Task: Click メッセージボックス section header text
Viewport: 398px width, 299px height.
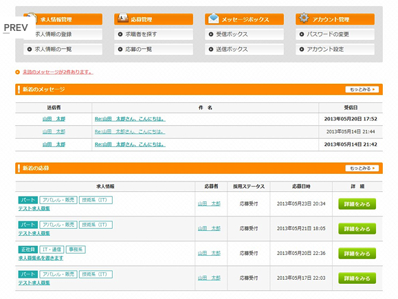Action: pyautogui.click(x=245, y=19)
